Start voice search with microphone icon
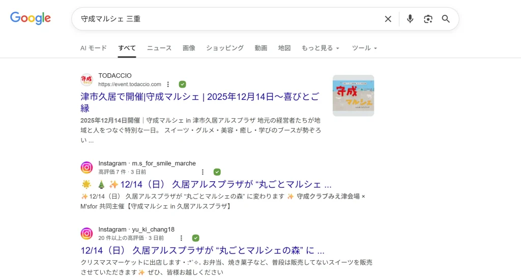This screenshot has height=280, width=521. [x=410, y=19]
